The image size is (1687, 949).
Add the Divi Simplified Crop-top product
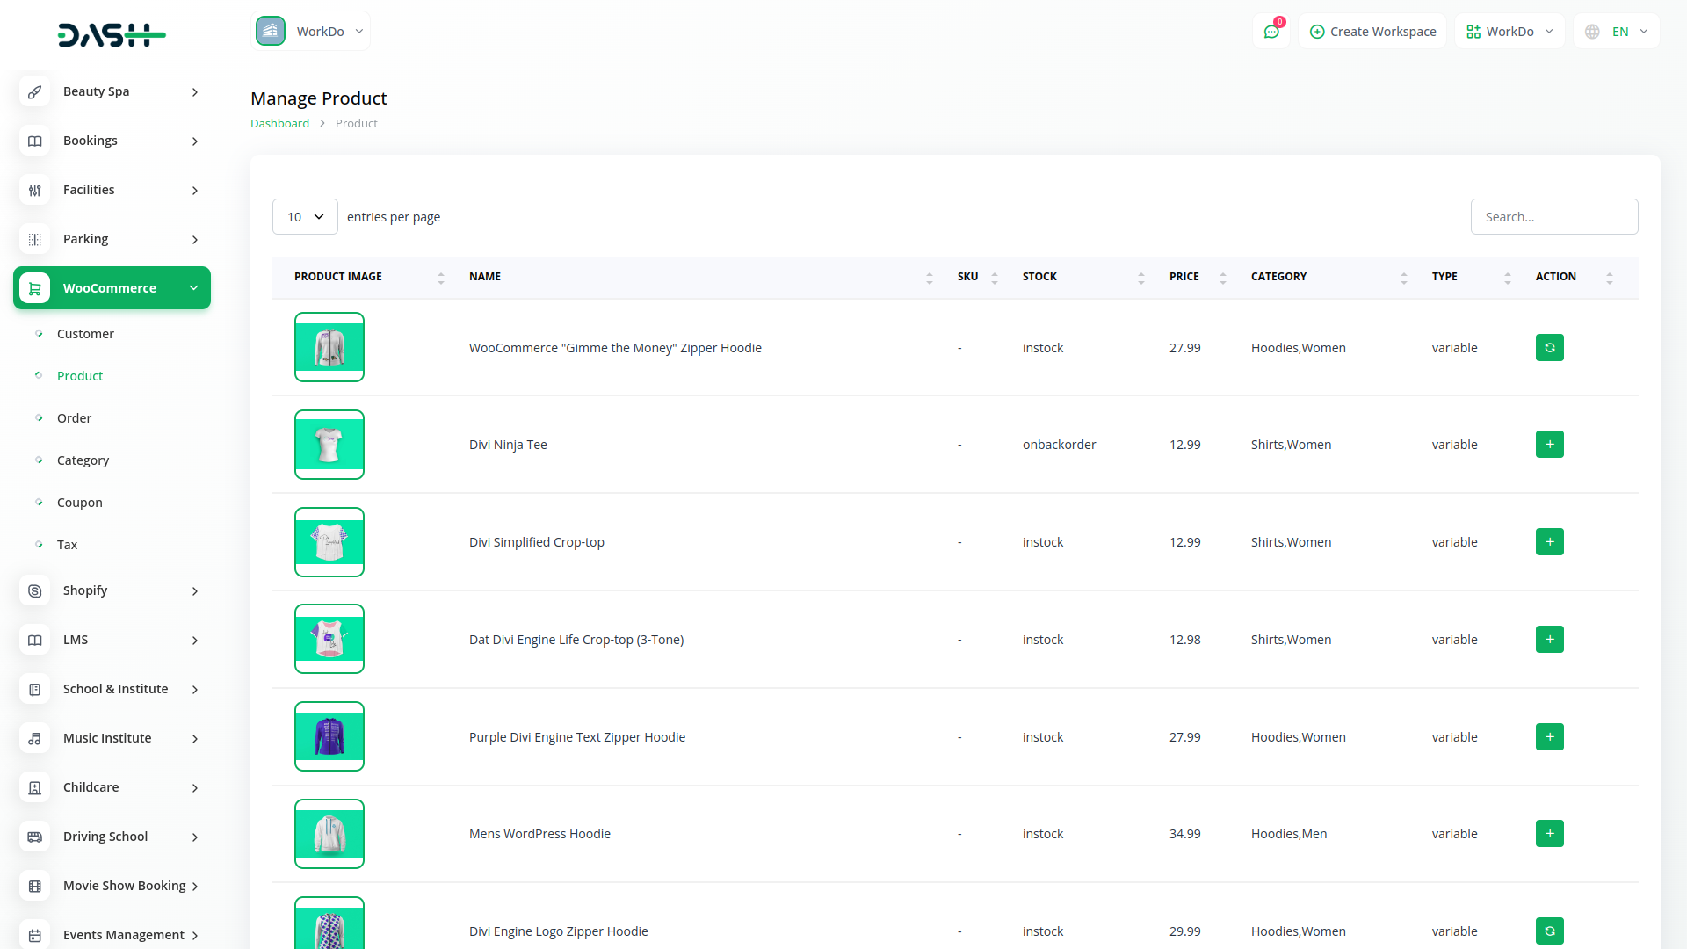[x=1550, y=541]
